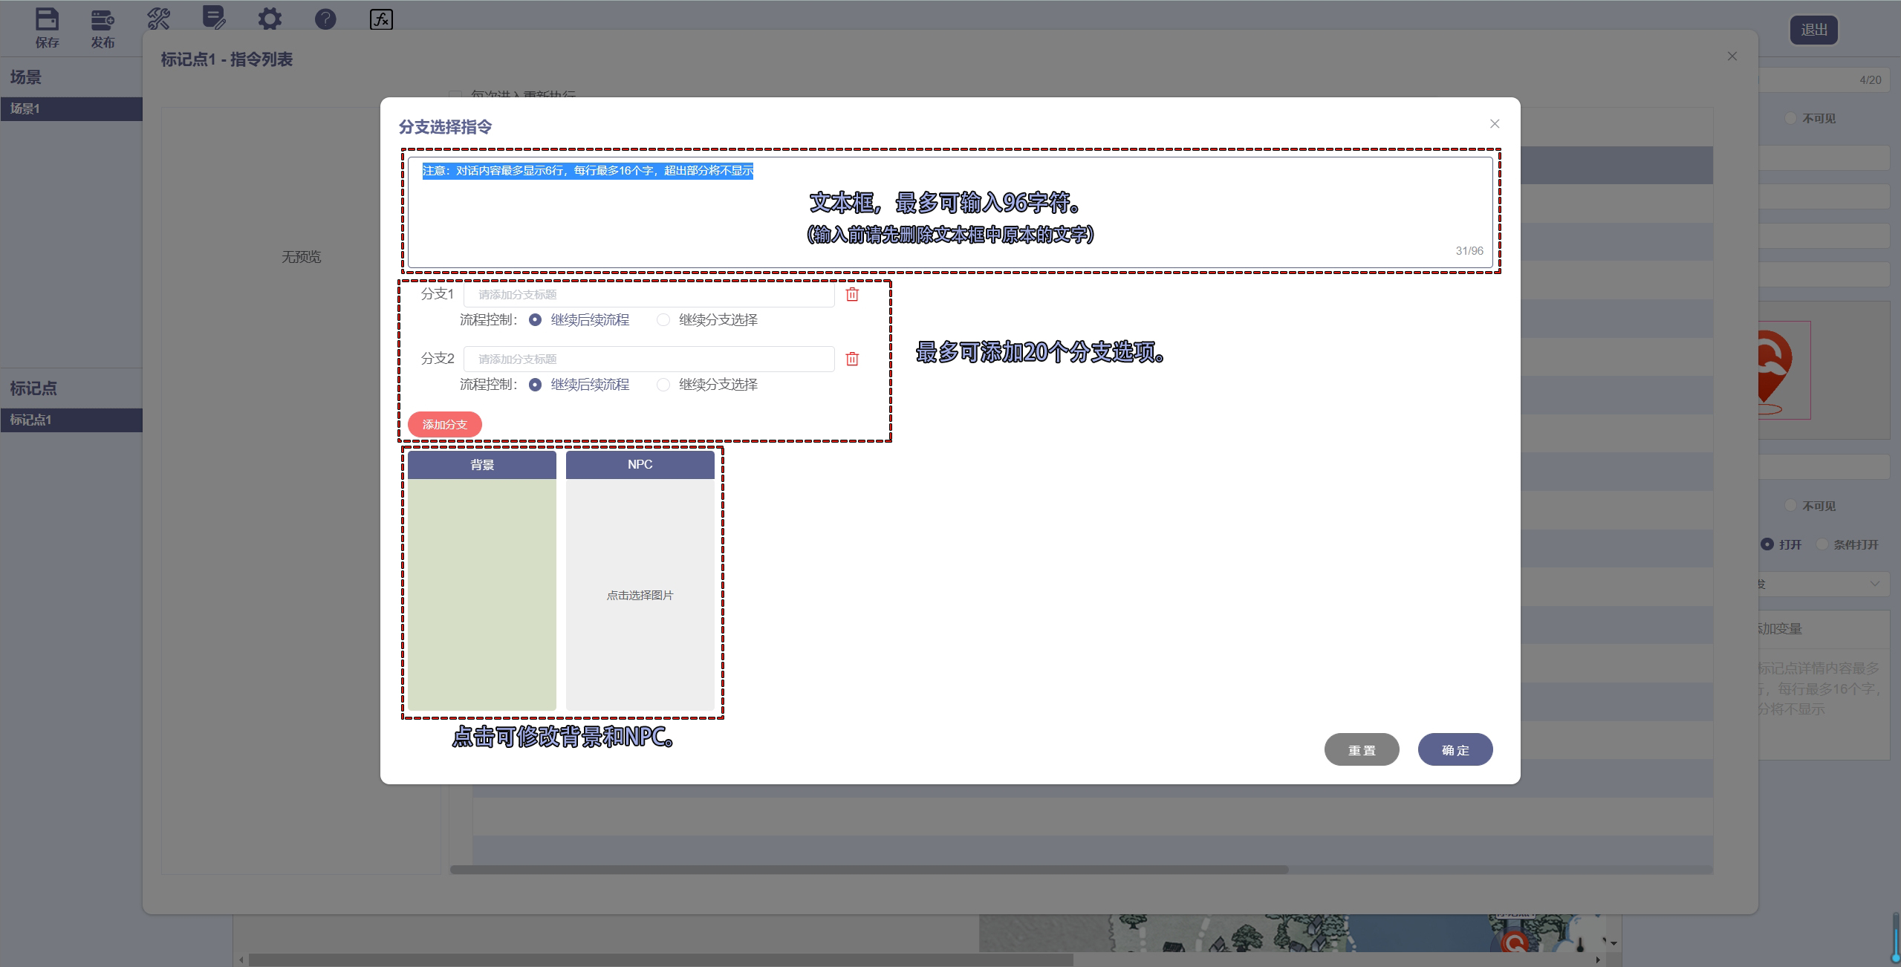The height and width of the screenshot is (967, 1901).
Task: Choose the 条件打开 radio option
Action: tap(1822, 544)
